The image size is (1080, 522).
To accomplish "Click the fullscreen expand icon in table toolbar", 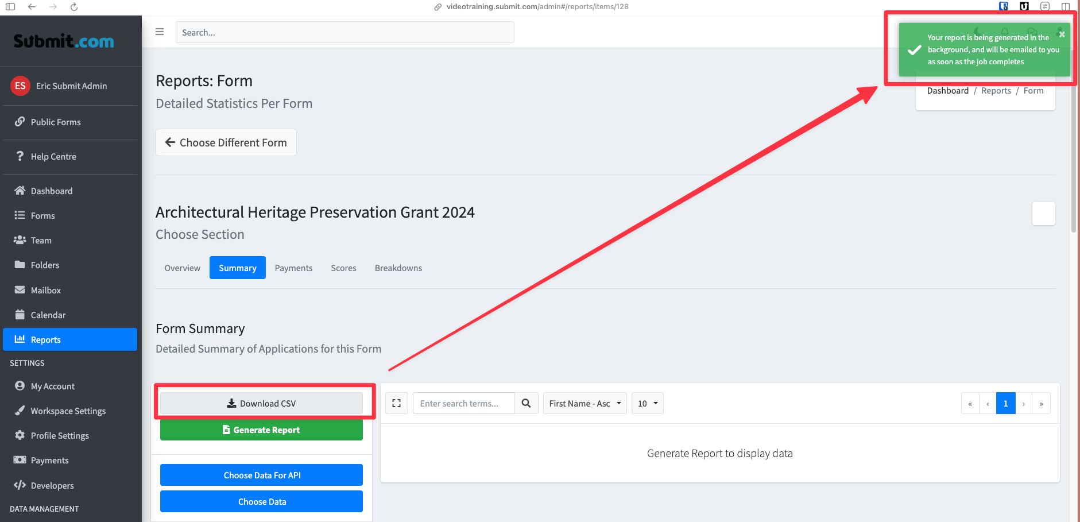I will [x=396, y=404].
